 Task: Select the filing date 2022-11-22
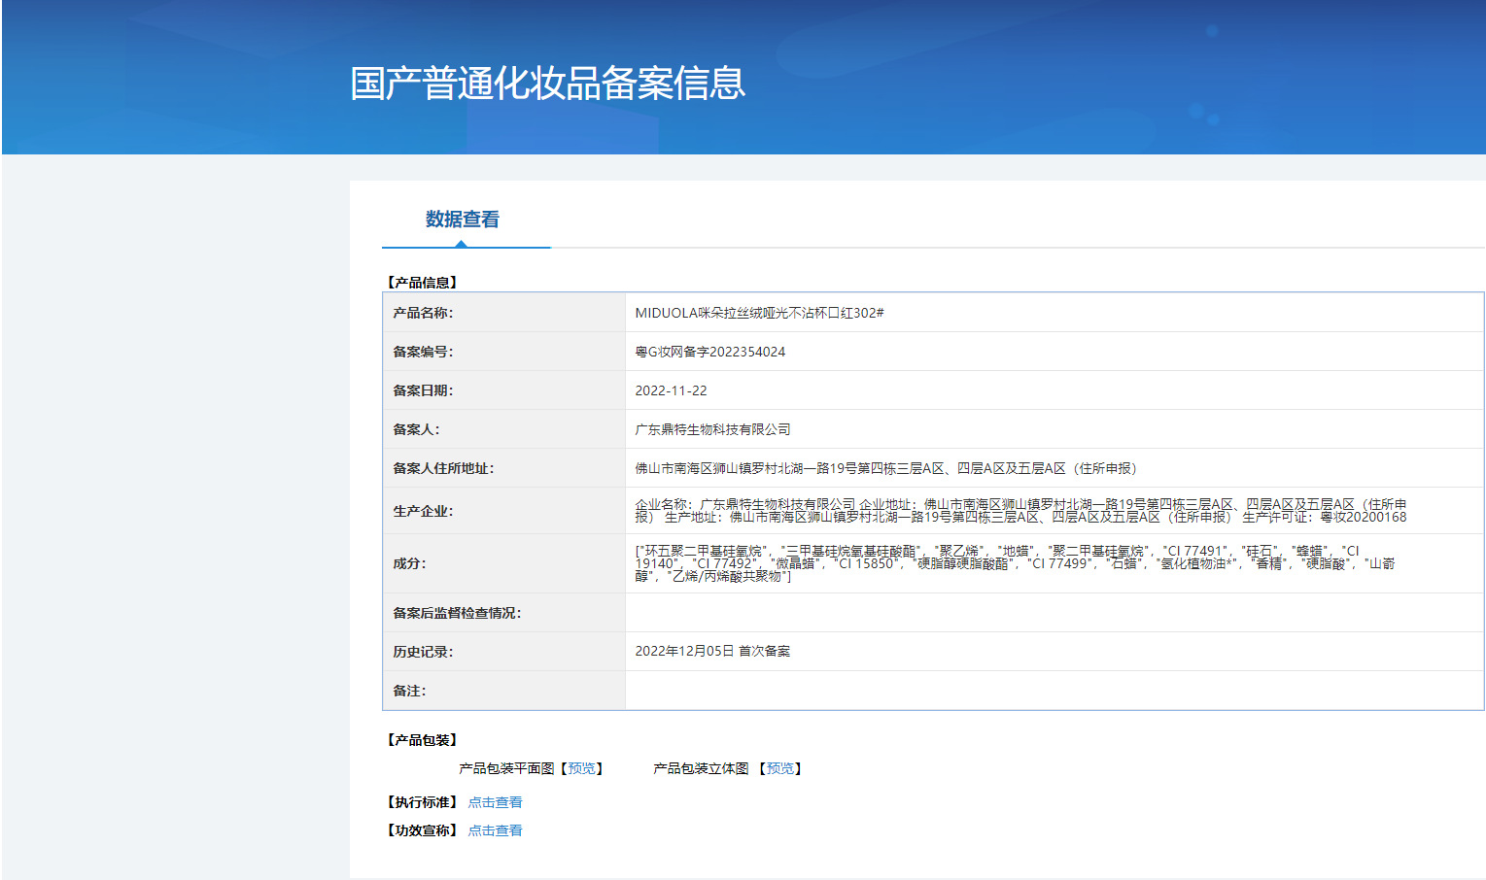(x=672, y=390)
